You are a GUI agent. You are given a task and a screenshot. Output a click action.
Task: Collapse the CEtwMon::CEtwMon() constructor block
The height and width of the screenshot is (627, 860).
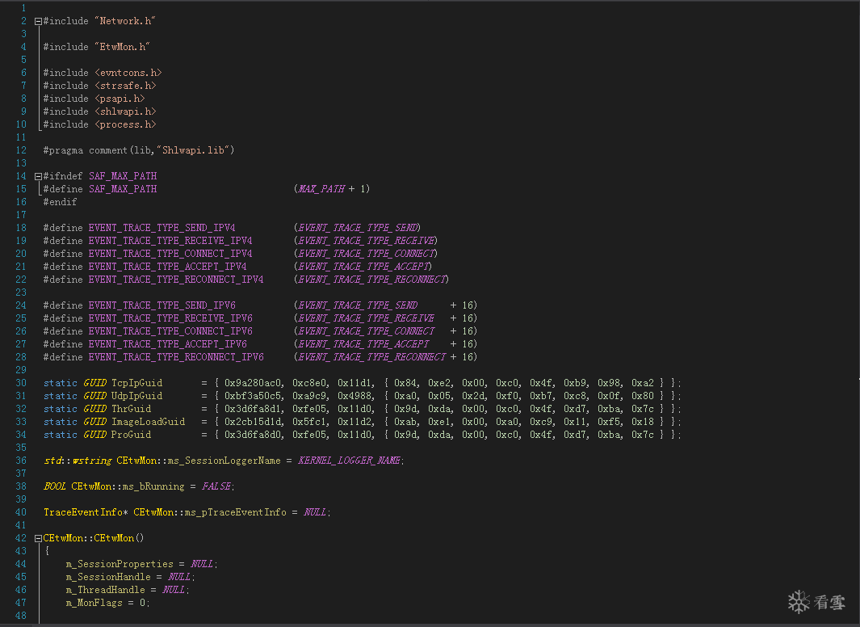point(38,538)
